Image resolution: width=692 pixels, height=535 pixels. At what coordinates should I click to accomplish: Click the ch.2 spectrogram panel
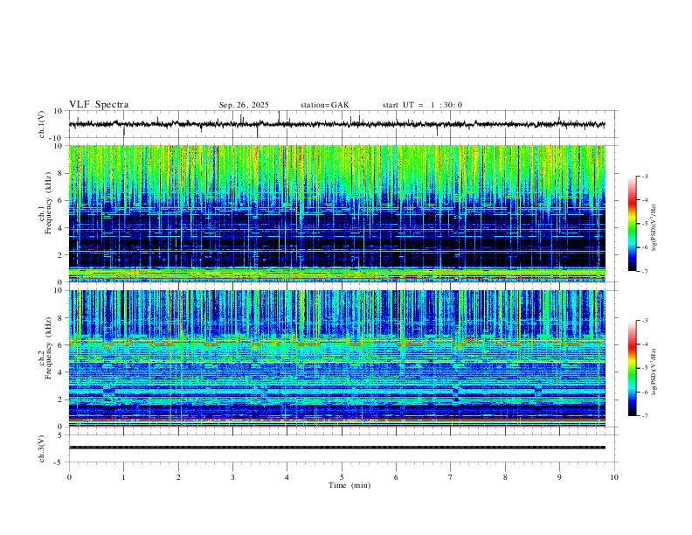(336, 358)
